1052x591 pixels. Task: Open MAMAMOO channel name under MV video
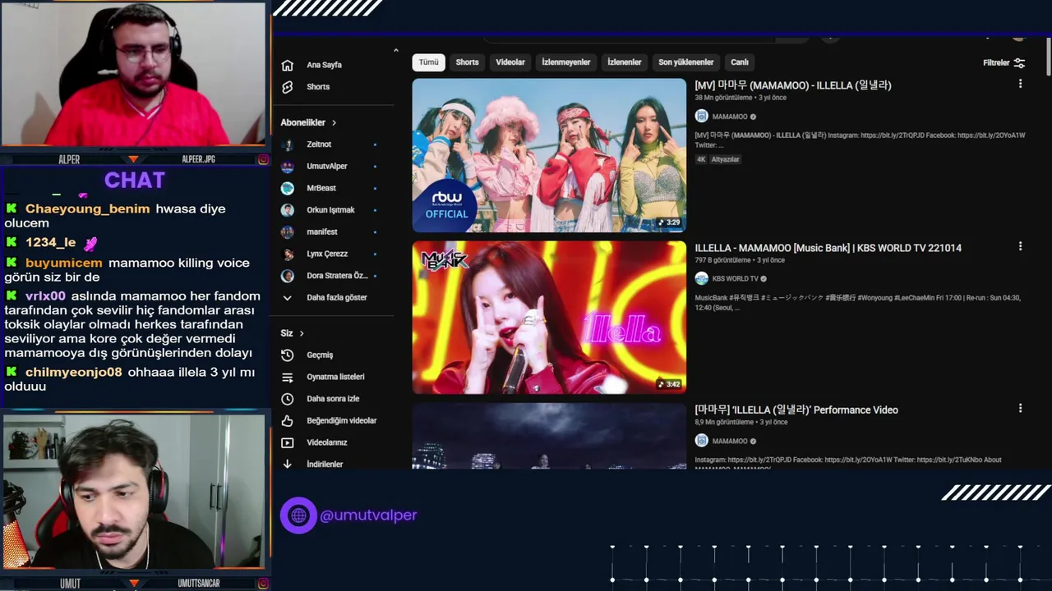click(x=730, y=117)
